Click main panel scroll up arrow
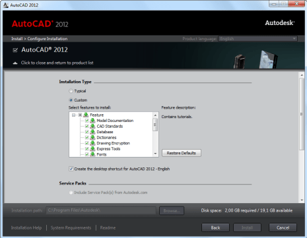 302,75
